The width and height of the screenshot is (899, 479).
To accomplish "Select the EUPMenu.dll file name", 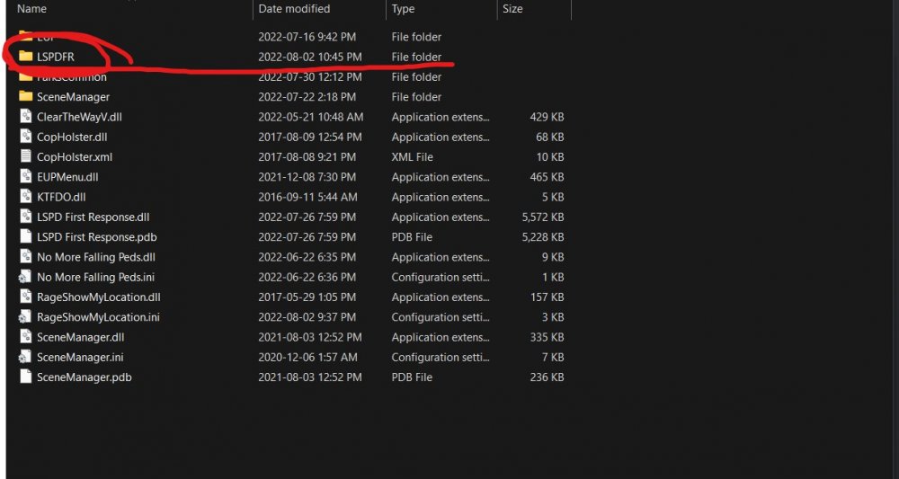I will (67, 177).
